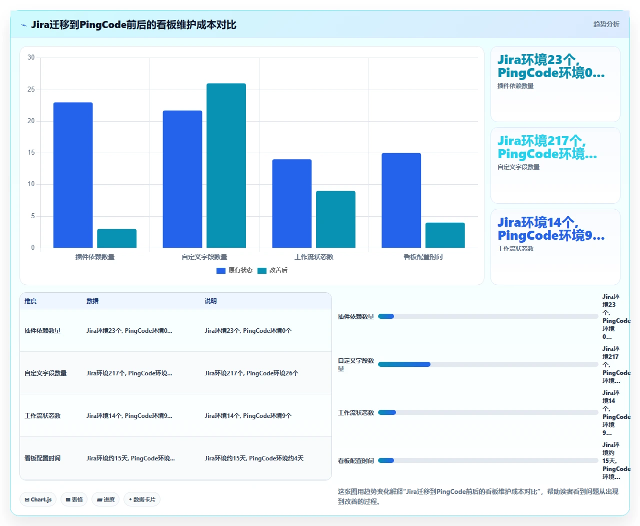The height and width of the screenshot is (526, 640).
Task: Click the 看板配置时间 label beside its progress bar
Action: click(x=356, y=460)
